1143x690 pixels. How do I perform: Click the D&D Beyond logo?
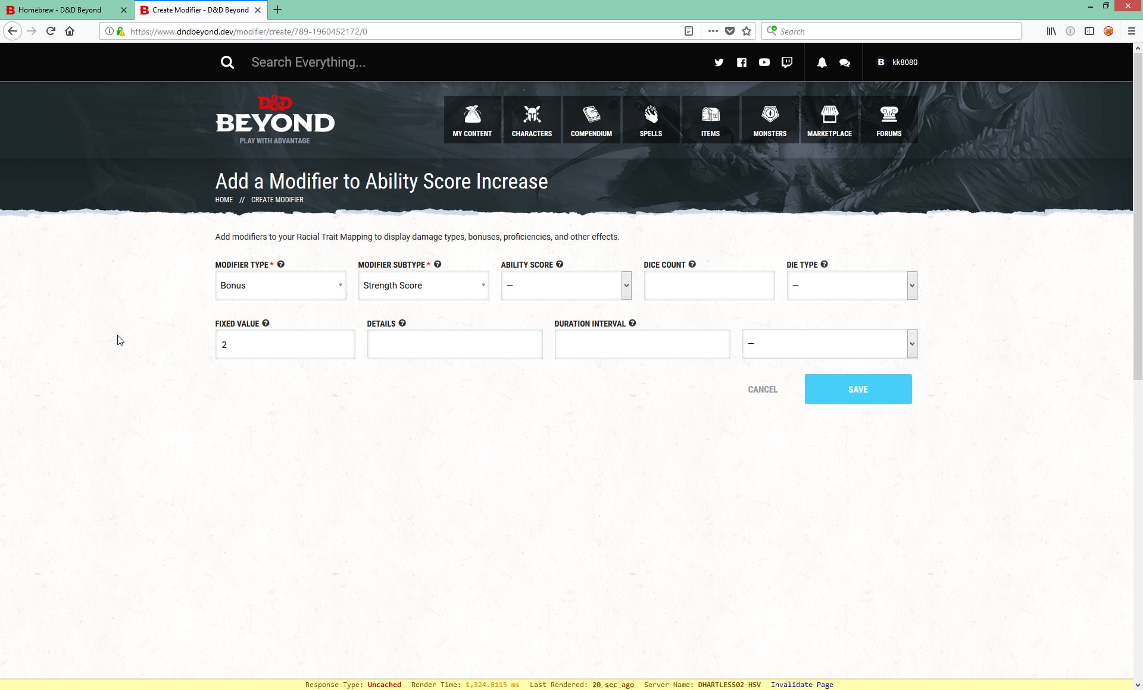[x=274, y=120]
